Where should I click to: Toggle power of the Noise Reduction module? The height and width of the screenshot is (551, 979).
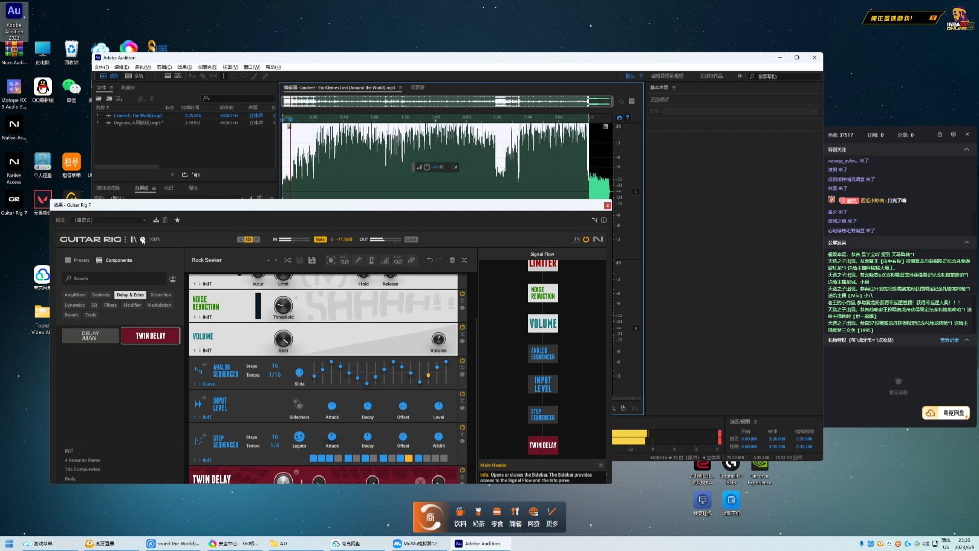462,294
